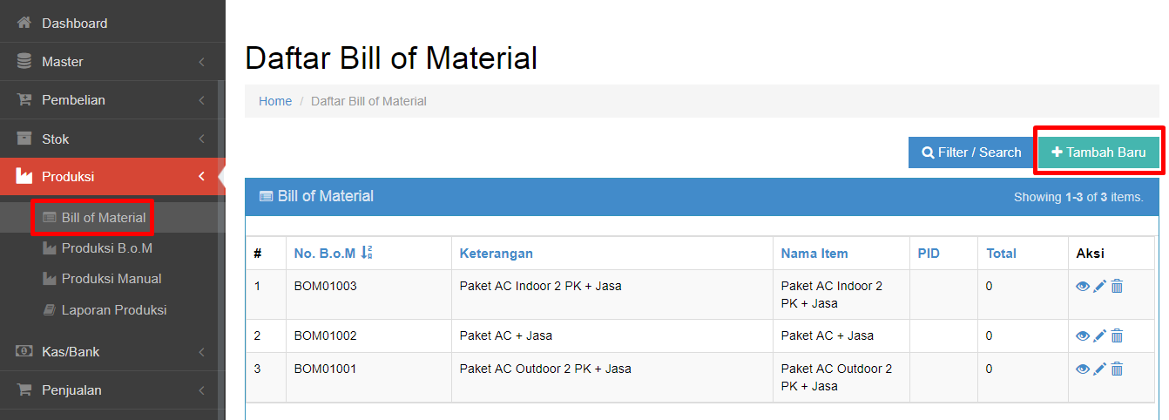This screenshot has height=420, width=1169.
Task: Go to Home breadcrumb link
Action: tap(275, 101)
